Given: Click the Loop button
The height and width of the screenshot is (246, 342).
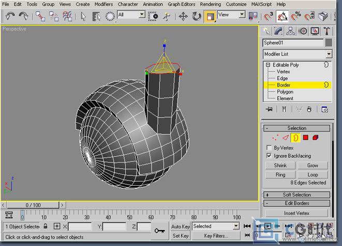Looking at the screenshot, I should coord(313,175).
